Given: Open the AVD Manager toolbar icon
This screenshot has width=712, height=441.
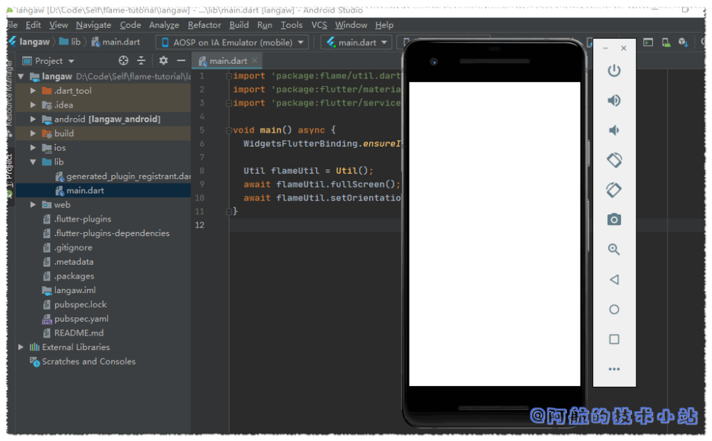Looking at the screenshot, I should (x=665, y=42).
